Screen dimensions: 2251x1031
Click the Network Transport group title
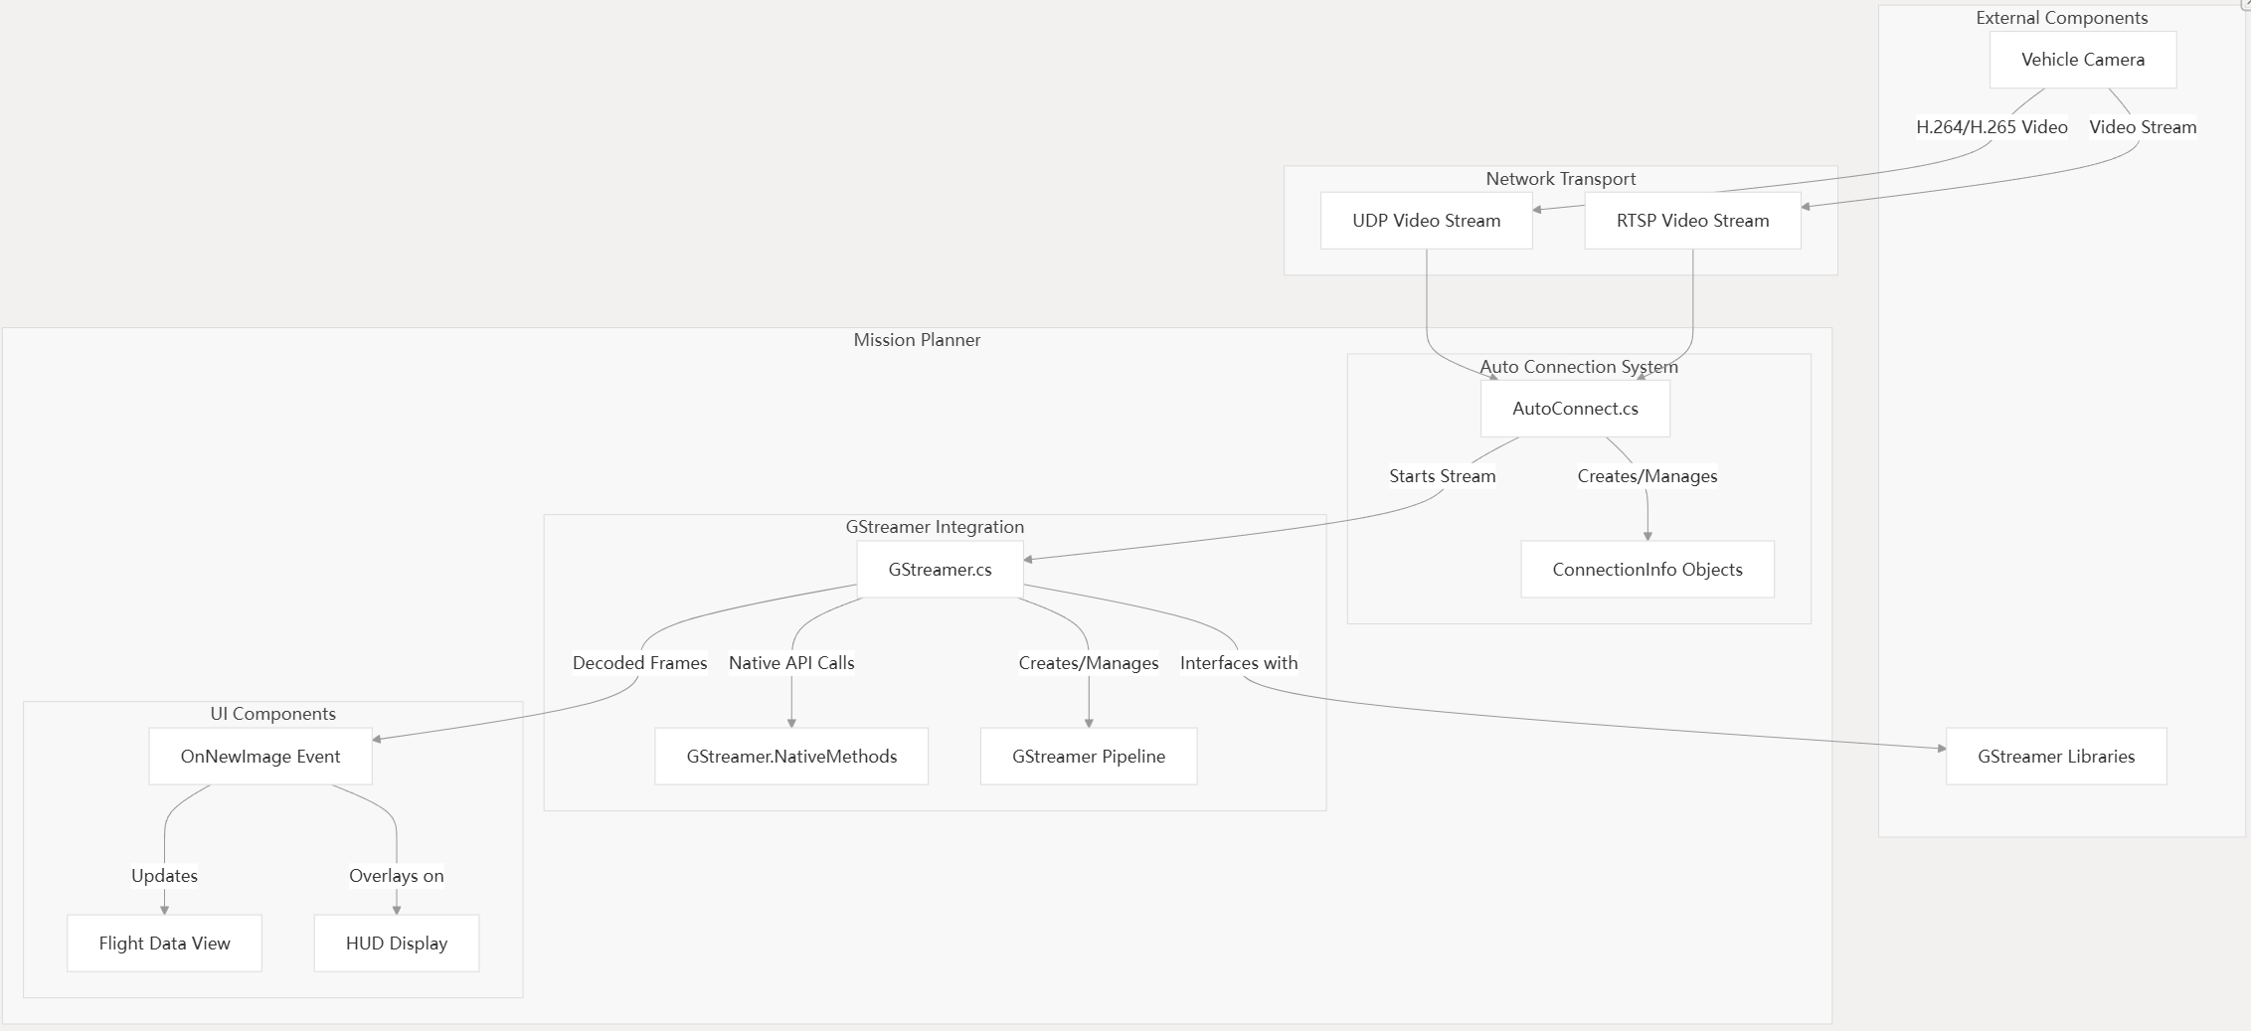tap(1561, 179)
